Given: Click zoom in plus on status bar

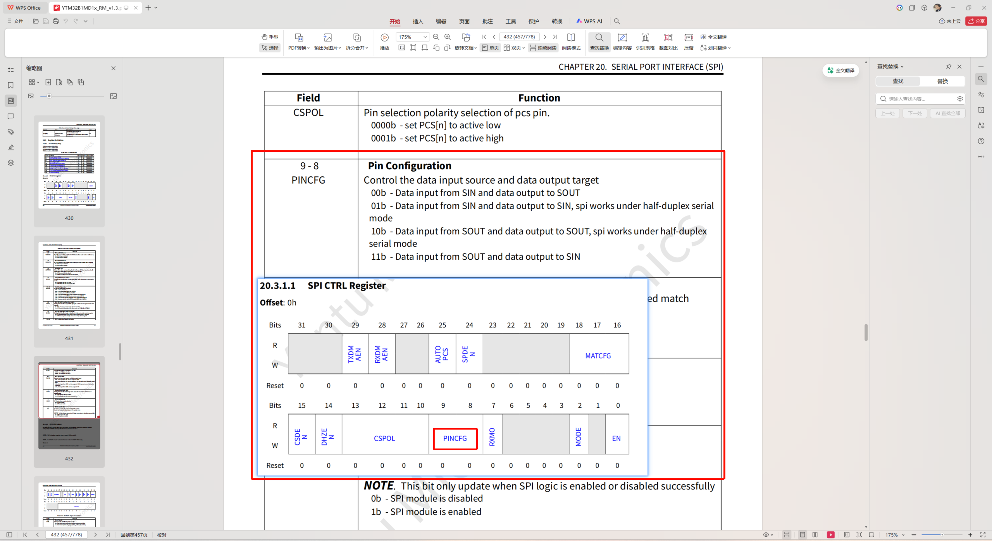Looking at the screenshot, I should click(970, 535).
